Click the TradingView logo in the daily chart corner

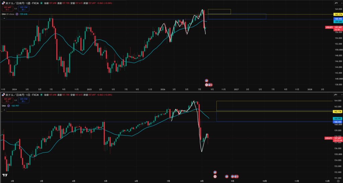pyautogui.click(x=5, y=175)
